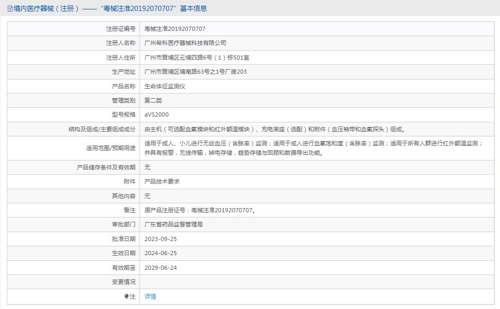Click product name 生命体征监测仪

165,86
